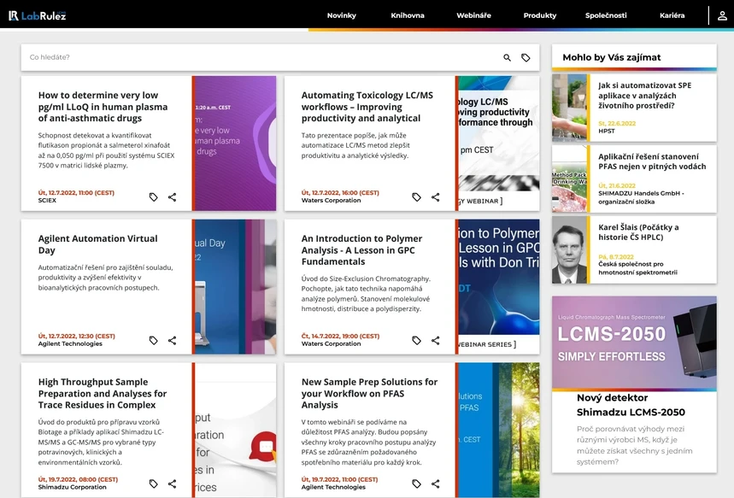Open the Novinky menu item
Screen dimensions: 734x498
click(x=341, y=15)
